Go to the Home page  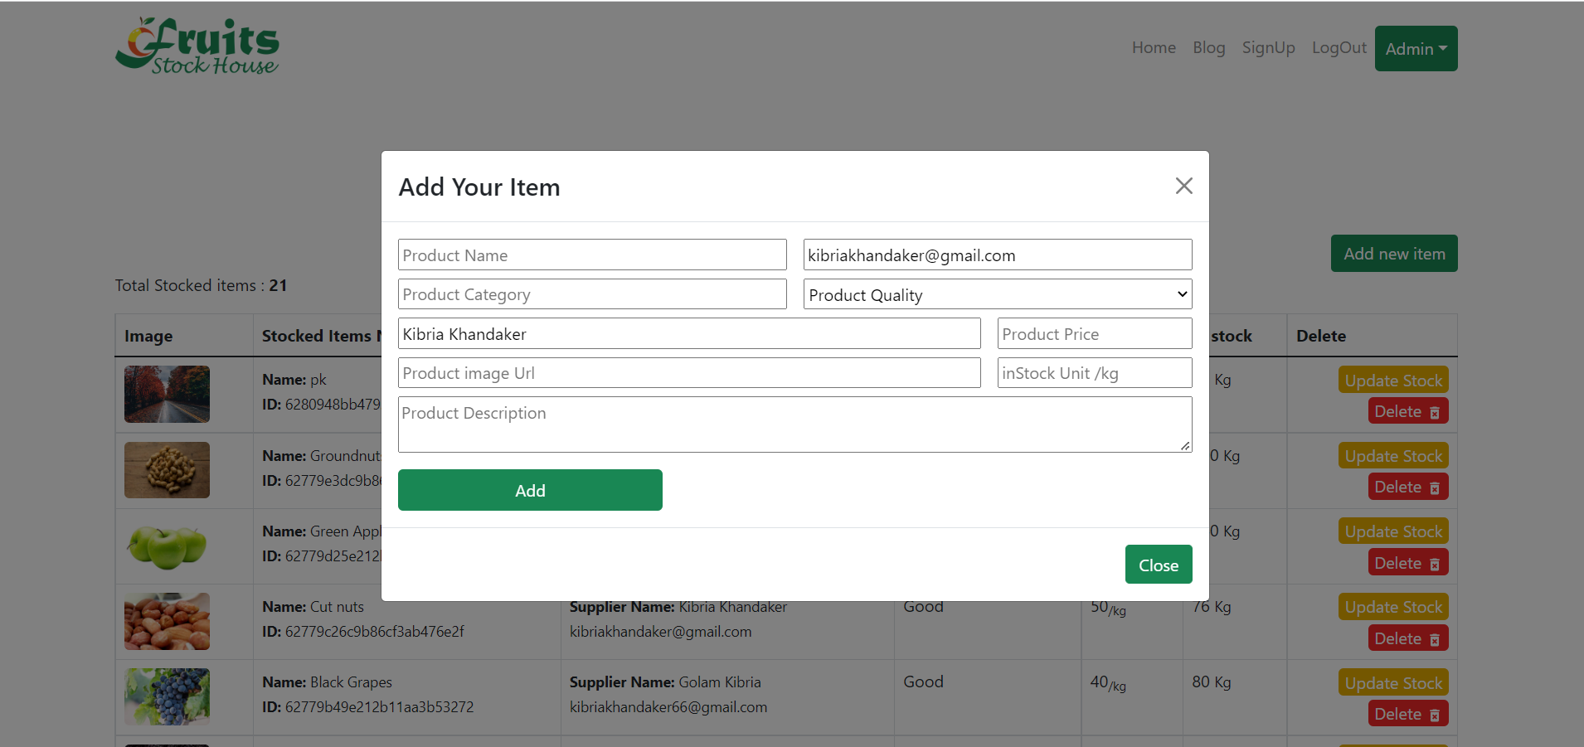click(x=1154, y=48)
